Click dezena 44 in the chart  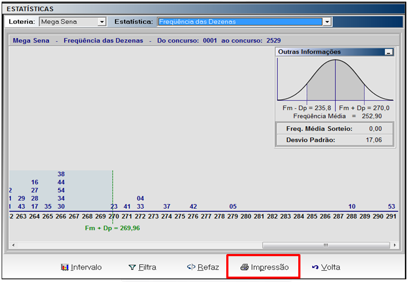(x=61, y=182)
